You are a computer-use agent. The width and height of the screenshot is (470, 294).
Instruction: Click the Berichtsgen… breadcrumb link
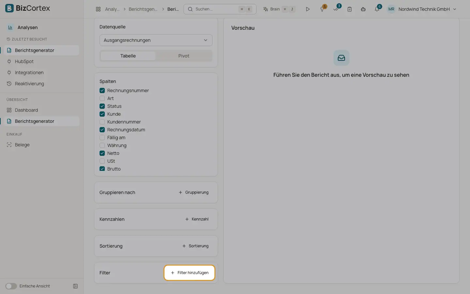click(x=143, y=9)
